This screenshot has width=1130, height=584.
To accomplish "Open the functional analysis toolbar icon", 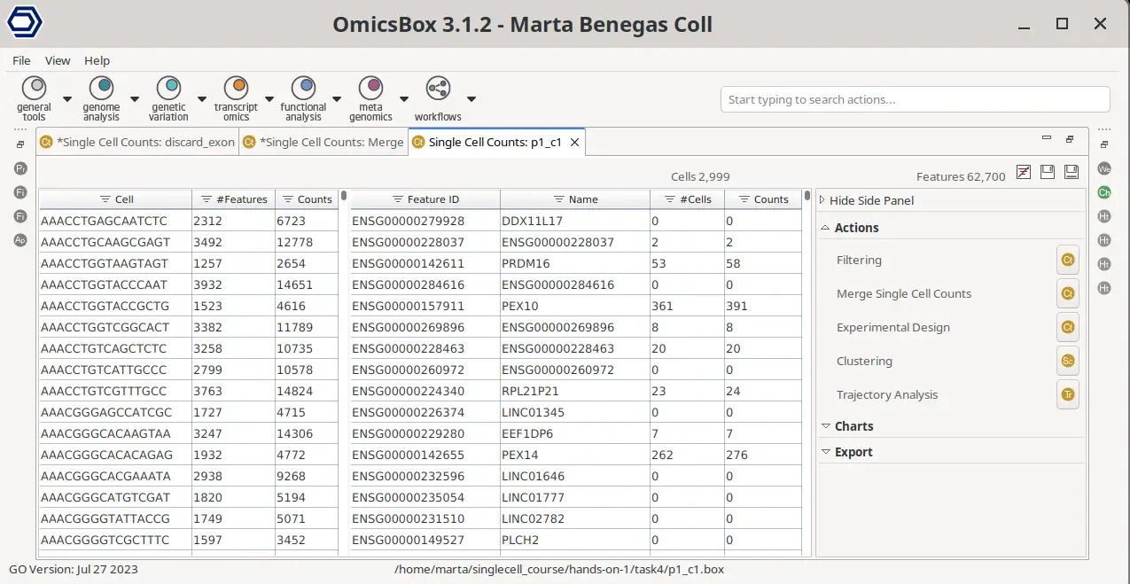I will pos(304,88).
